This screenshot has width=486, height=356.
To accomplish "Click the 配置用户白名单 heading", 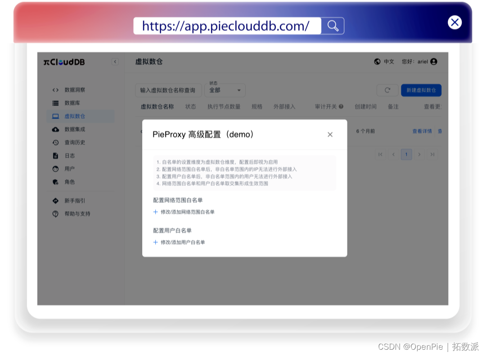I will pyautogui.click(x=172, y=231).
